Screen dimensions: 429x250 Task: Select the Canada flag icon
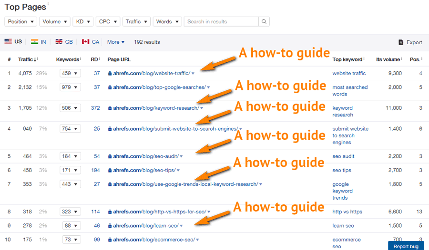(x=86, y=42)
